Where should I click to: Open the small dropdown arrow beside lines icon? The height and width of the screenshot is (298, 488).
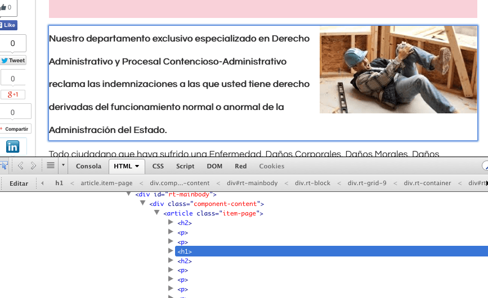click(x=63, y=165)
